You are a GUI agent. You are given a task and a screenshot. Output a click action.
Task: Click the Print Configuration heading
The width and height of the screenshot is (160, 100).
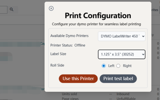click(x=98, y=15)
